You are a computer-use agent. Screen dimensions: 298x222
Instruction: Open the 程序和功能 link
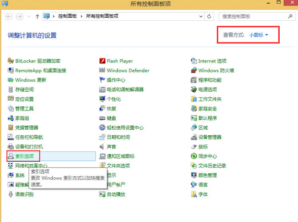(x=210, y=80)
